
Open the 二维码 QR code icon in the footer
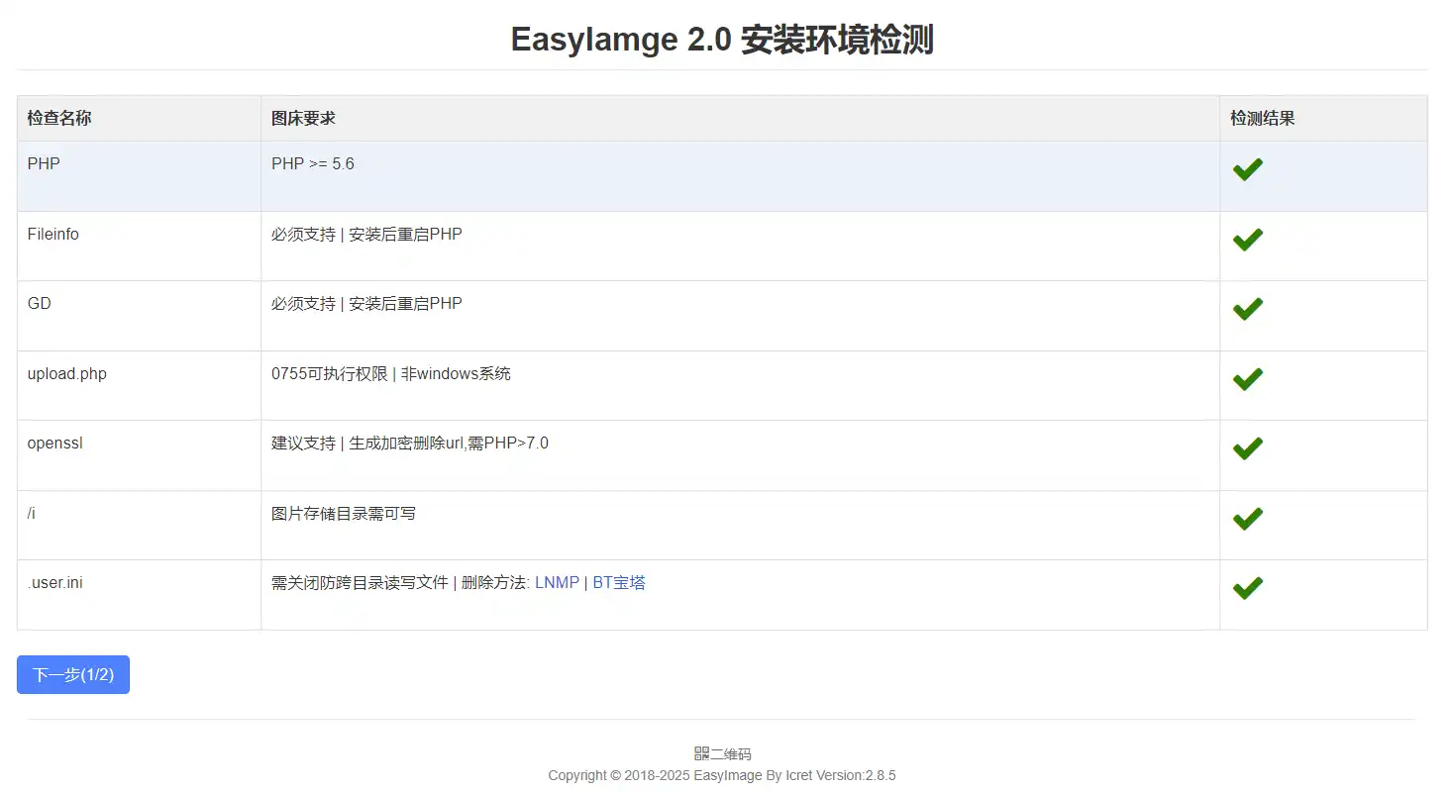coord(702,754)
